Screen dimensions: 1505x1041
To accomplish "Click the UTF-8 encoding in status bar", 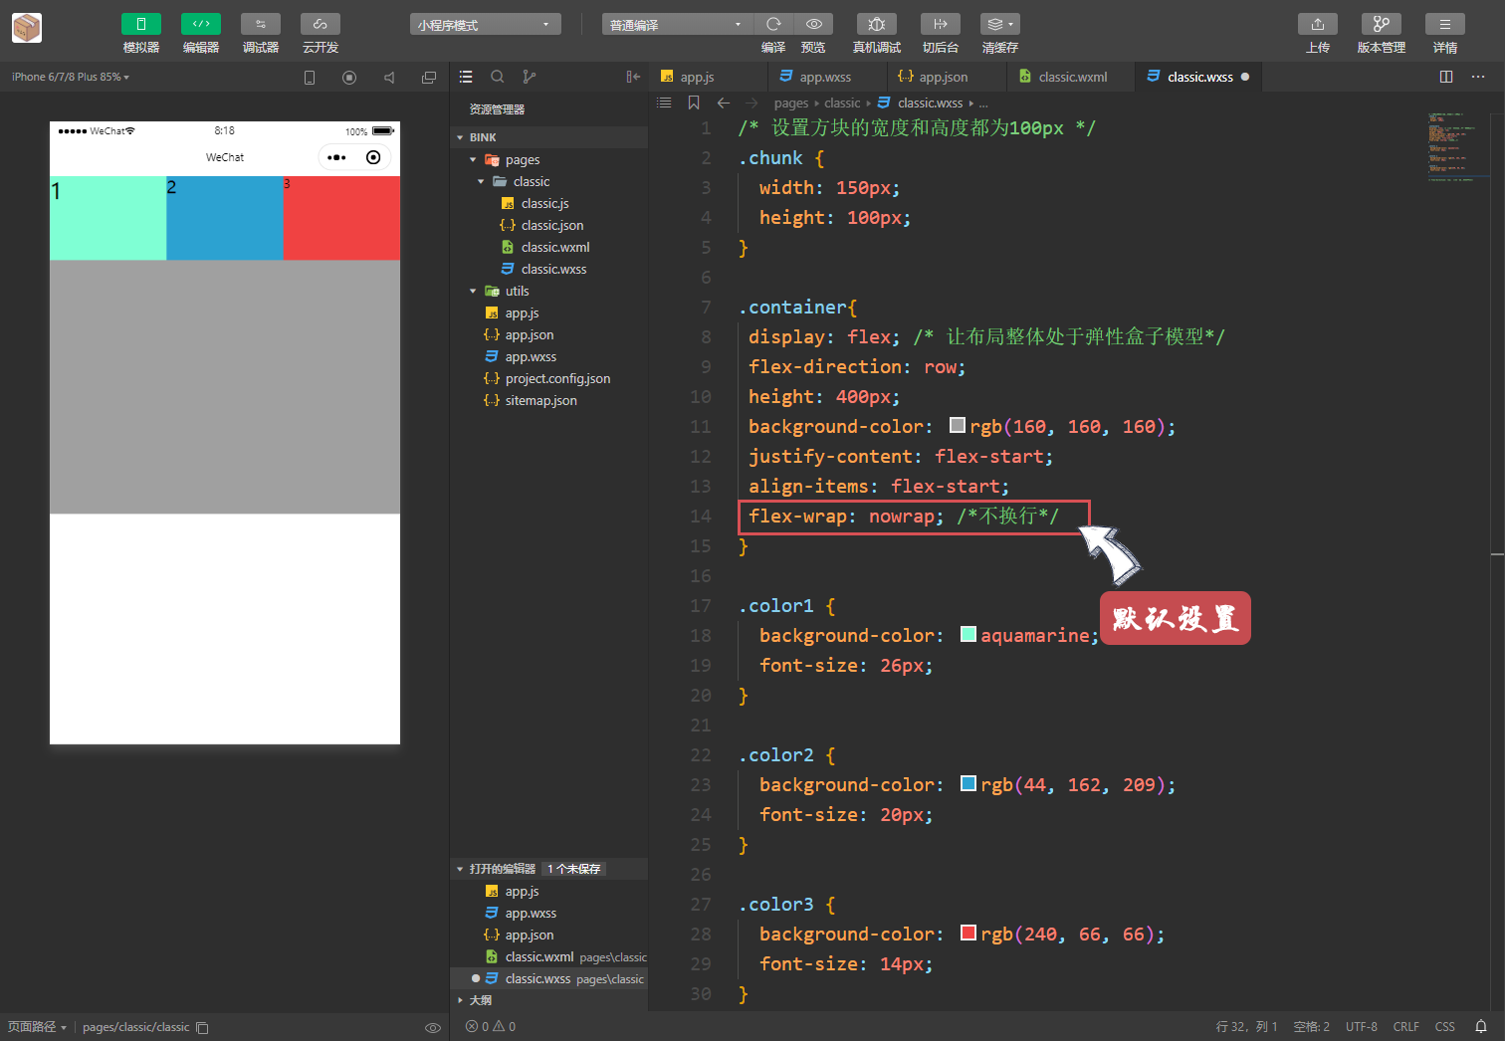I will pyautogui.click(x=1362, y=1027).
